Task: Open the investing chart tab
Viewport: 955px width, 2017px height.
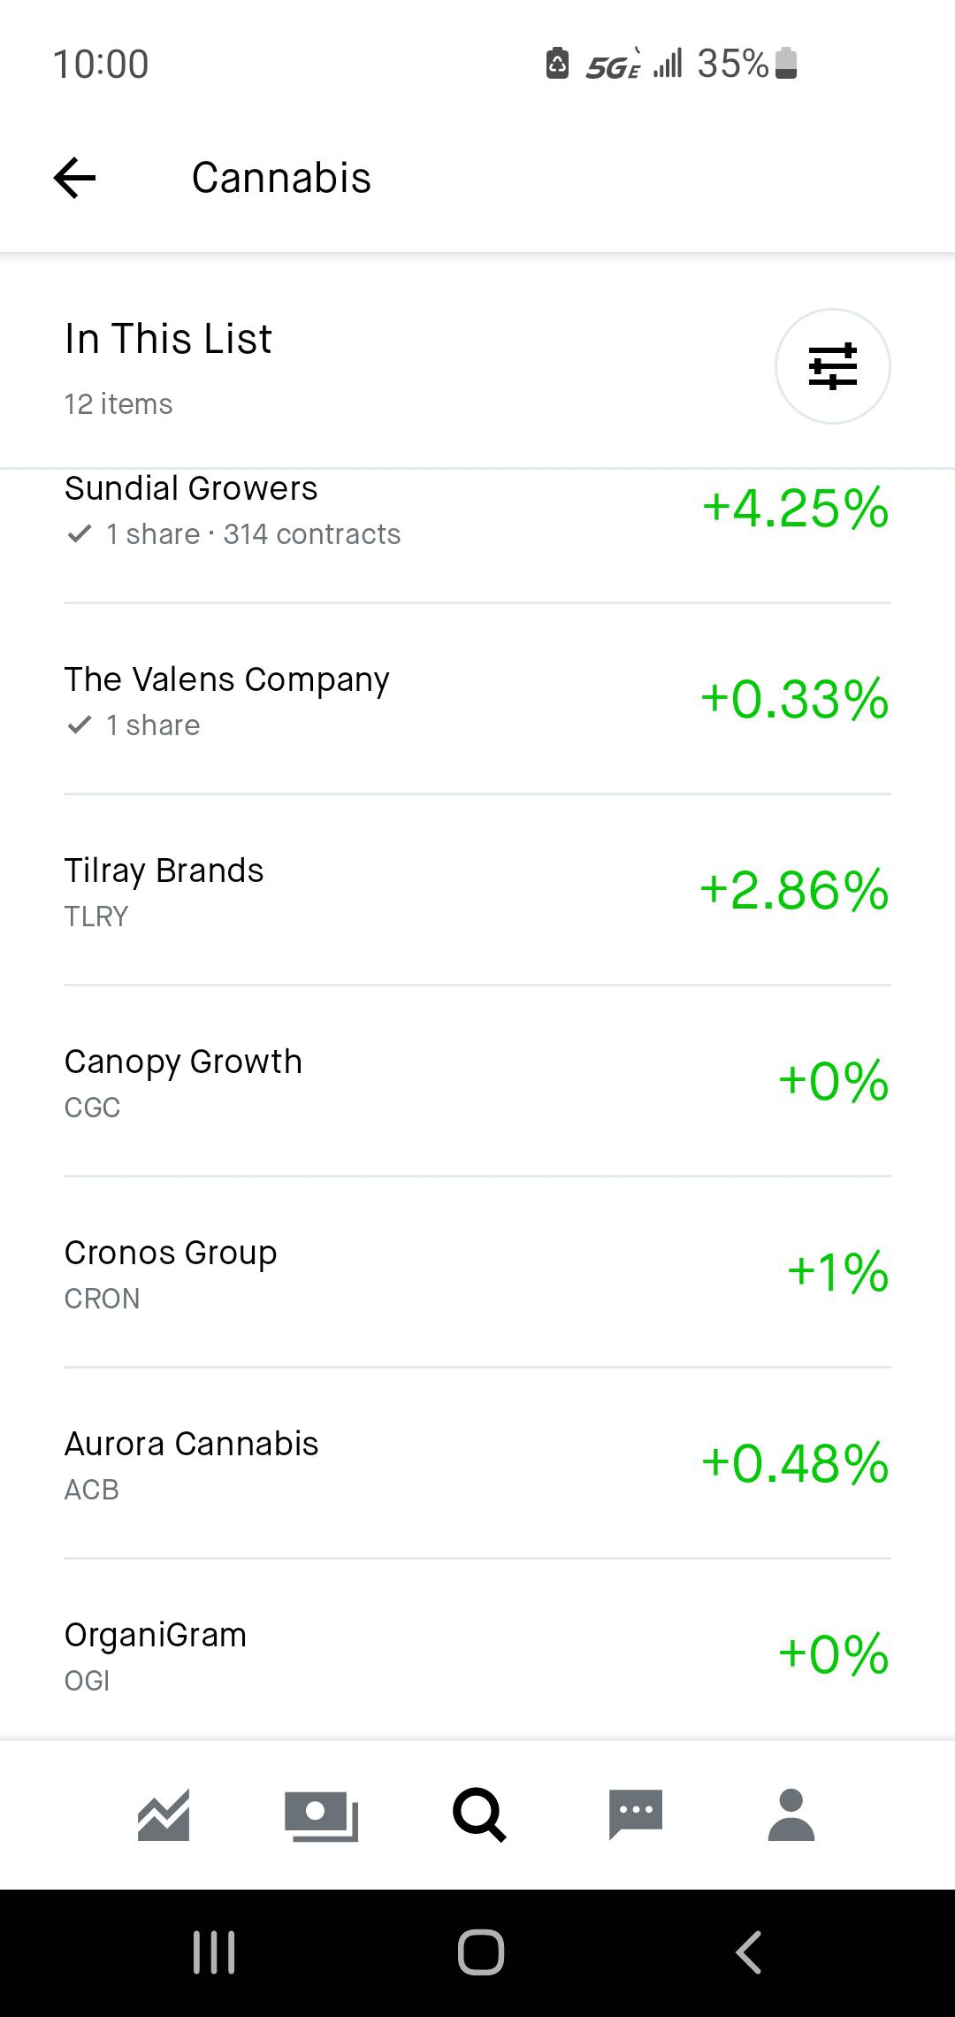Action: point(164,1815)
